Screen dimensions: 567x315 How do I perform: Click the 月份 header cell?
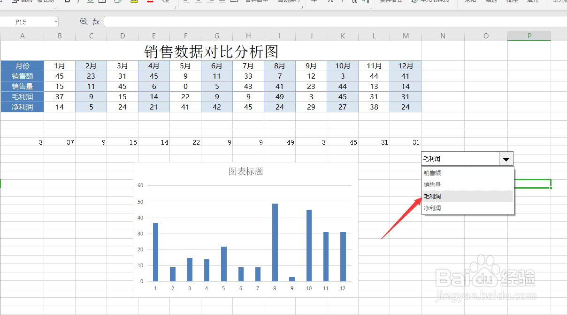[22, 66]
